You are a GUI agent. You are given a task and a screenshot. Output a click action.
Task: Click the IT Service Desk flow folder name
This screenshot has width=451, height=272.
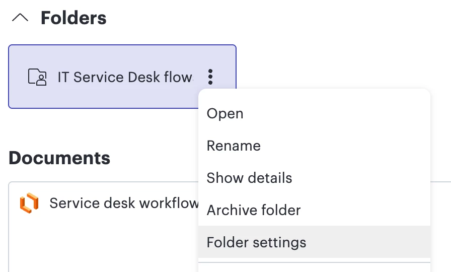[125, 77]
